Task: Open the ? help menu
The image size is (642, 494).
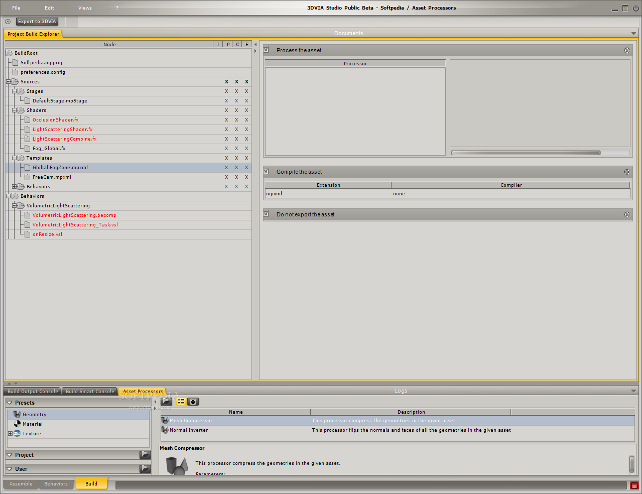Action: click(117, 8)
